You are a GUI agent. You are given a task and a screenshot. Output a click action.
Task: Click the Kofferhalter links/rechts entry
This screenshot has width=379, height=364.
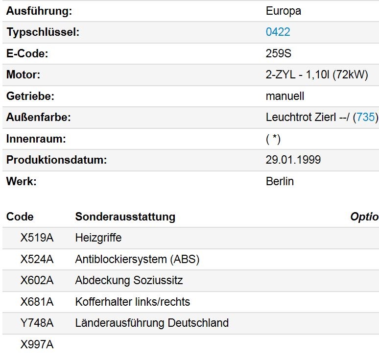[133, 302]
